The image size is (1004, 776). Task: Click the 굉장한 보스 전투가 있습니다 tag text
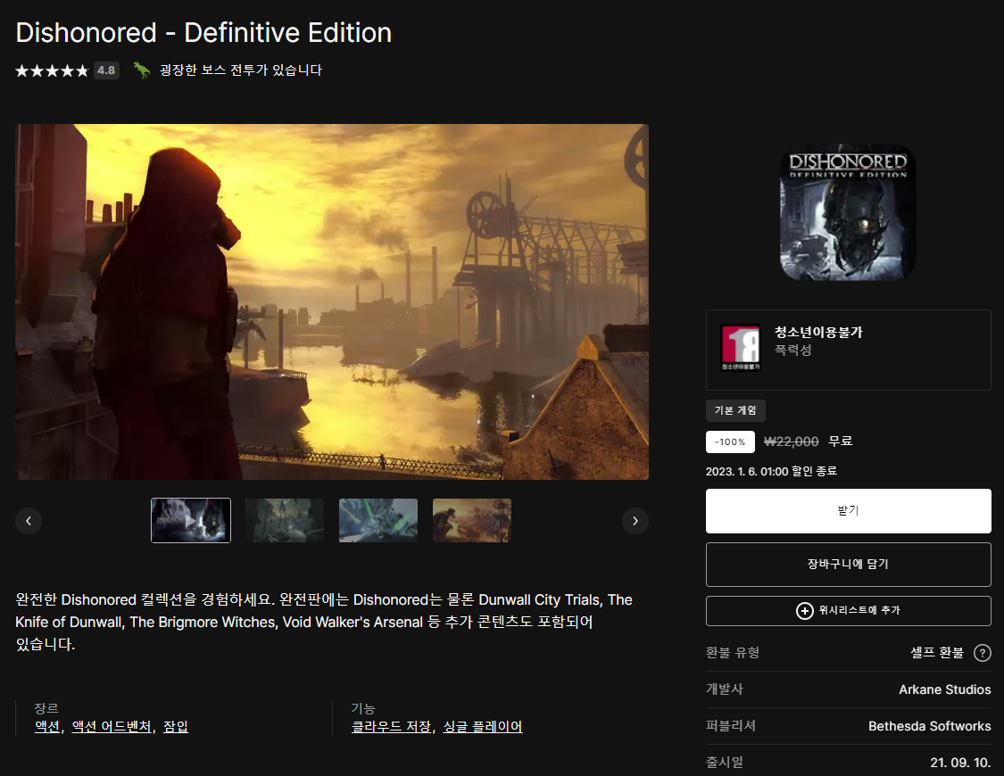click(x=241, y=70)
